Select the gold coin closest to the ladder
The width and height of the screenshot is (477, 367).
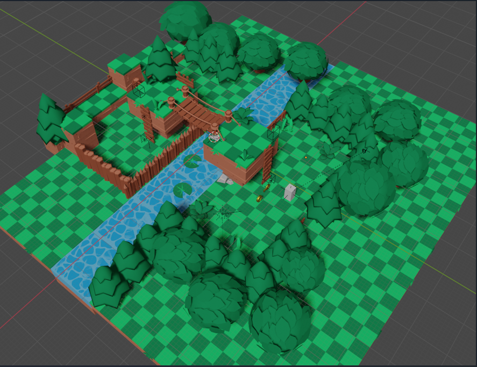(267, 188)
